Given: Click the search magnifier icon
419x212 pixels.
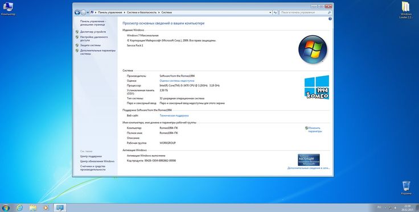Looking at the screenshot, I should click(x=329, y=13).
